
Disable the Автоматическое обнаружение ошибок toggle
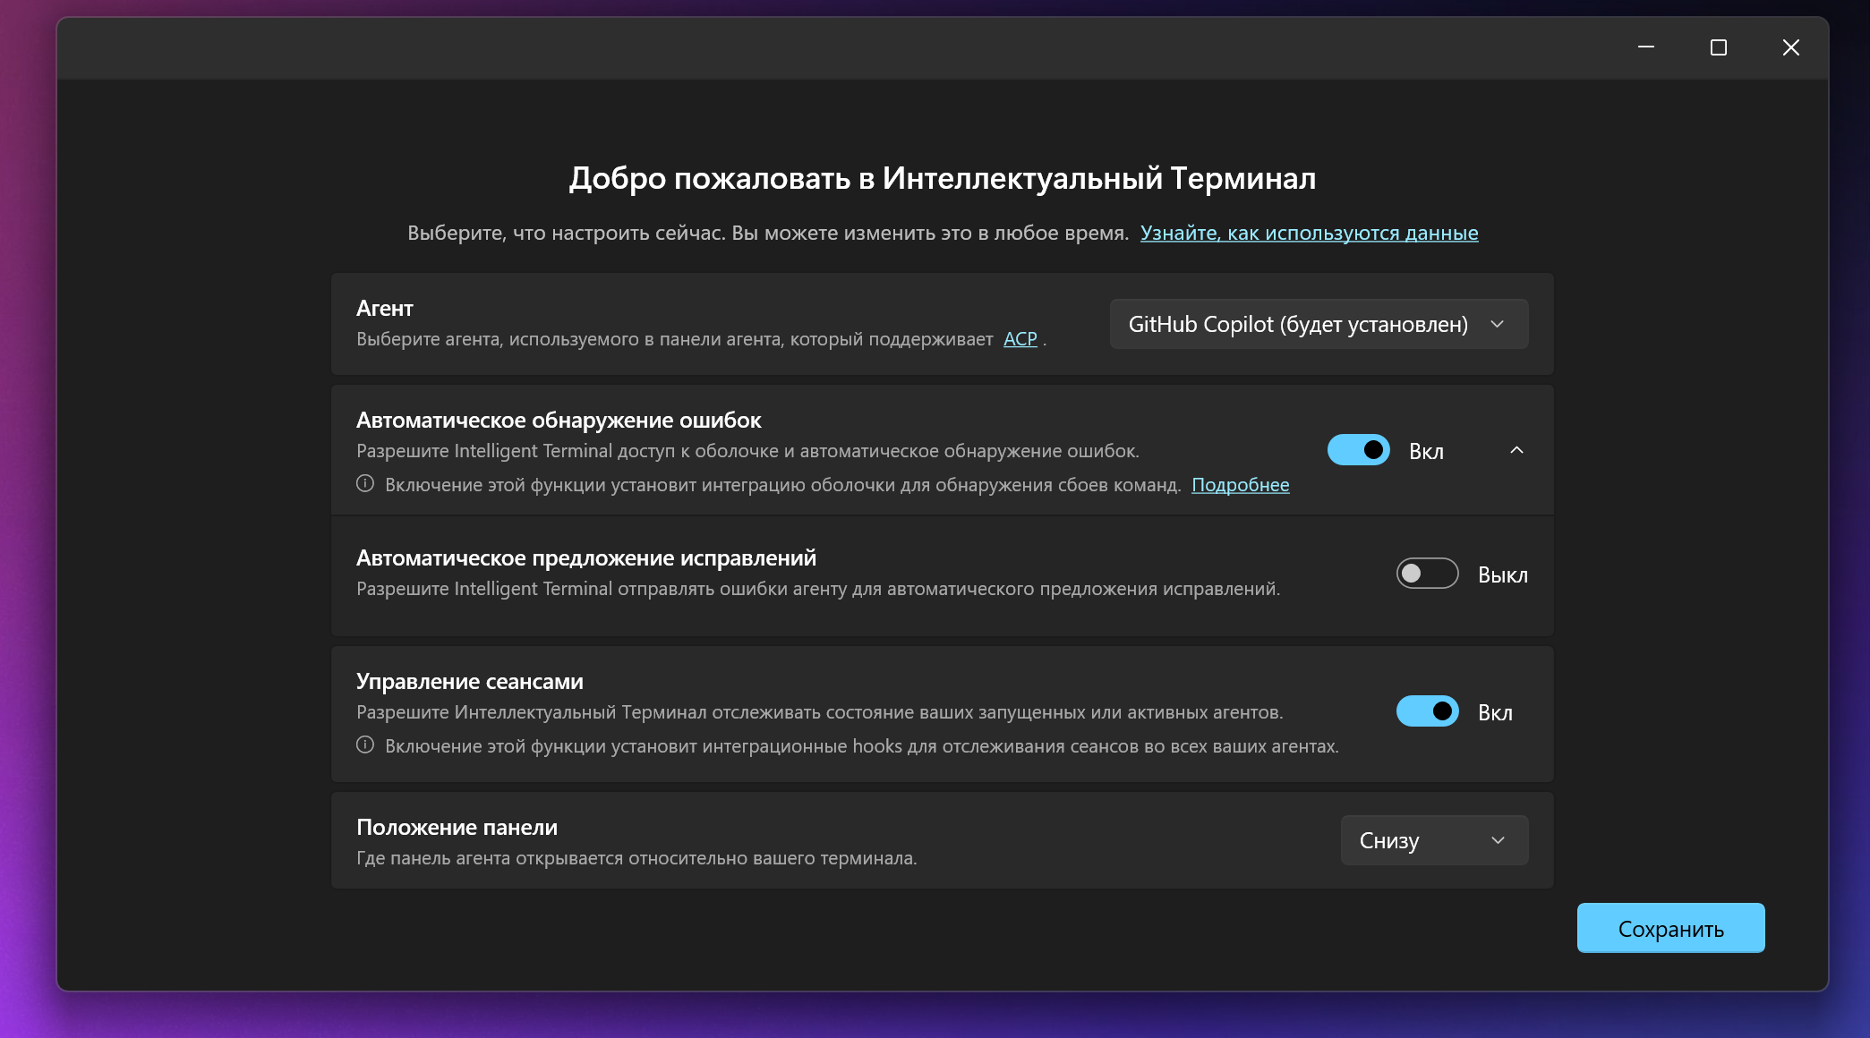click(1358, 450)
